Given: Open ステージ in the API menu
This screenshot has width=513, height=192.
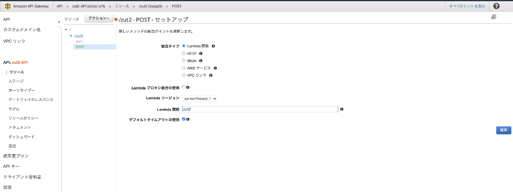Looking at the screenshot, I should [x=16, y=81].
